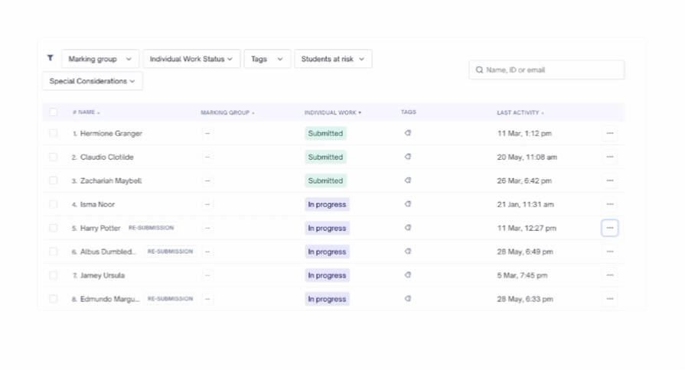
Task: Click tag icon for Zachariah Maybell
Action: (408, 180)
